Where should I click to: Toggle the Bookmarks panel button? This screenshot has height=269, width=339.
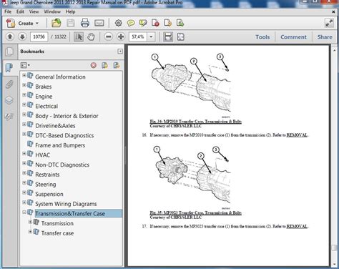[x=9, y=67]
